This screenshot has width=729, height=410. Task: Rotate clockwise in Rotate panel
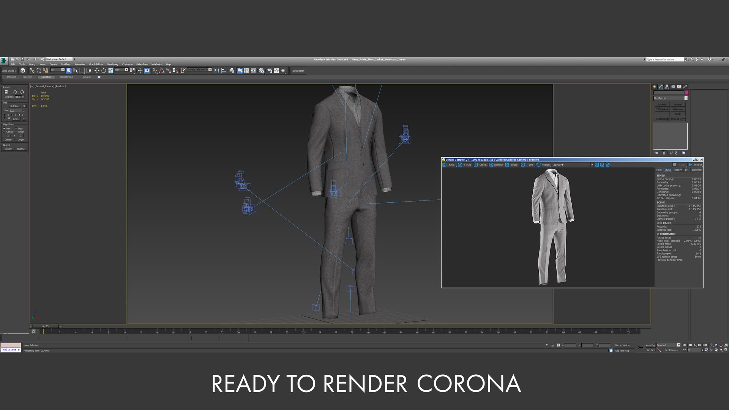pos(22,92)
